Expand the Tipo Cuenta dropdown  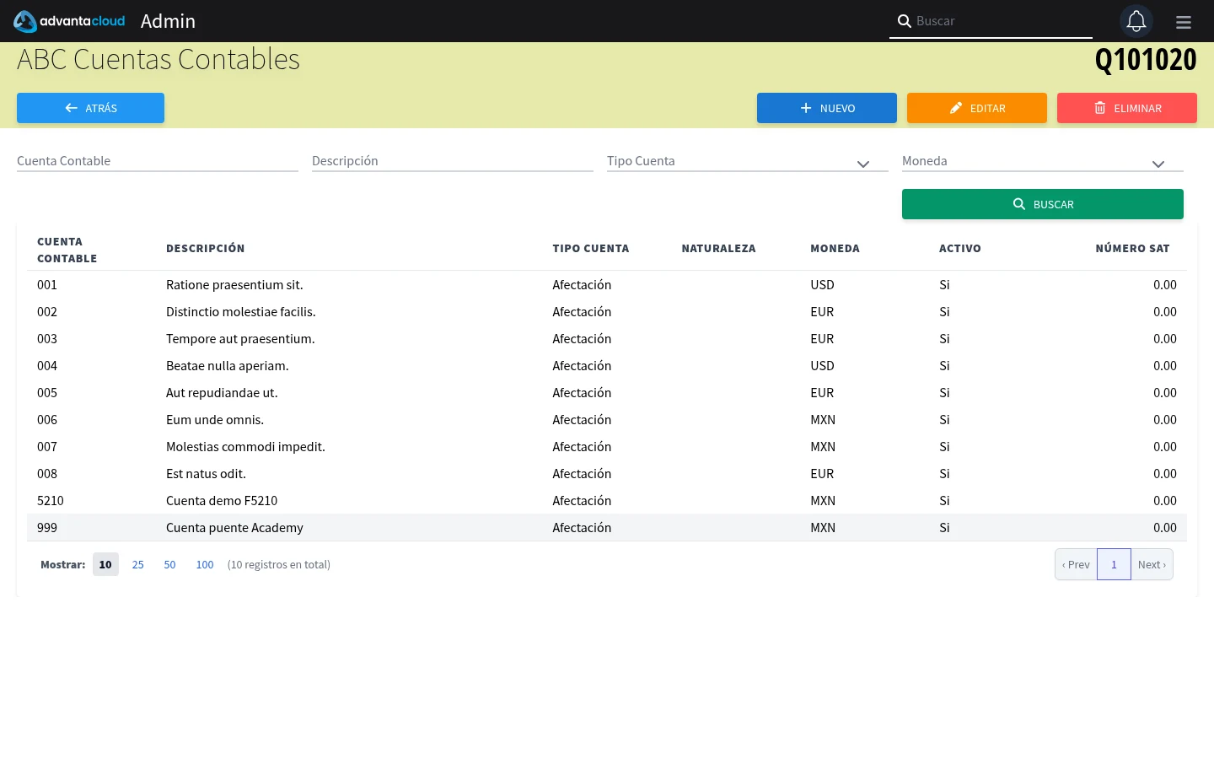(x=748, y=161)
